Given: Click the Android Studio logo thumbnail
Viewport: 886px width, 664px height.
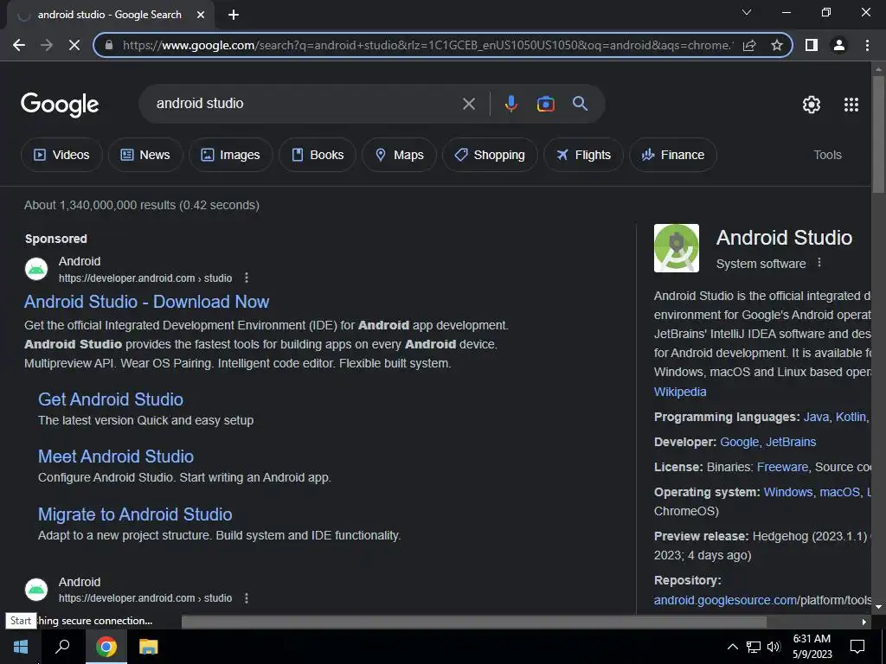Looking at the screenshot, I should (x=677, y=248).
